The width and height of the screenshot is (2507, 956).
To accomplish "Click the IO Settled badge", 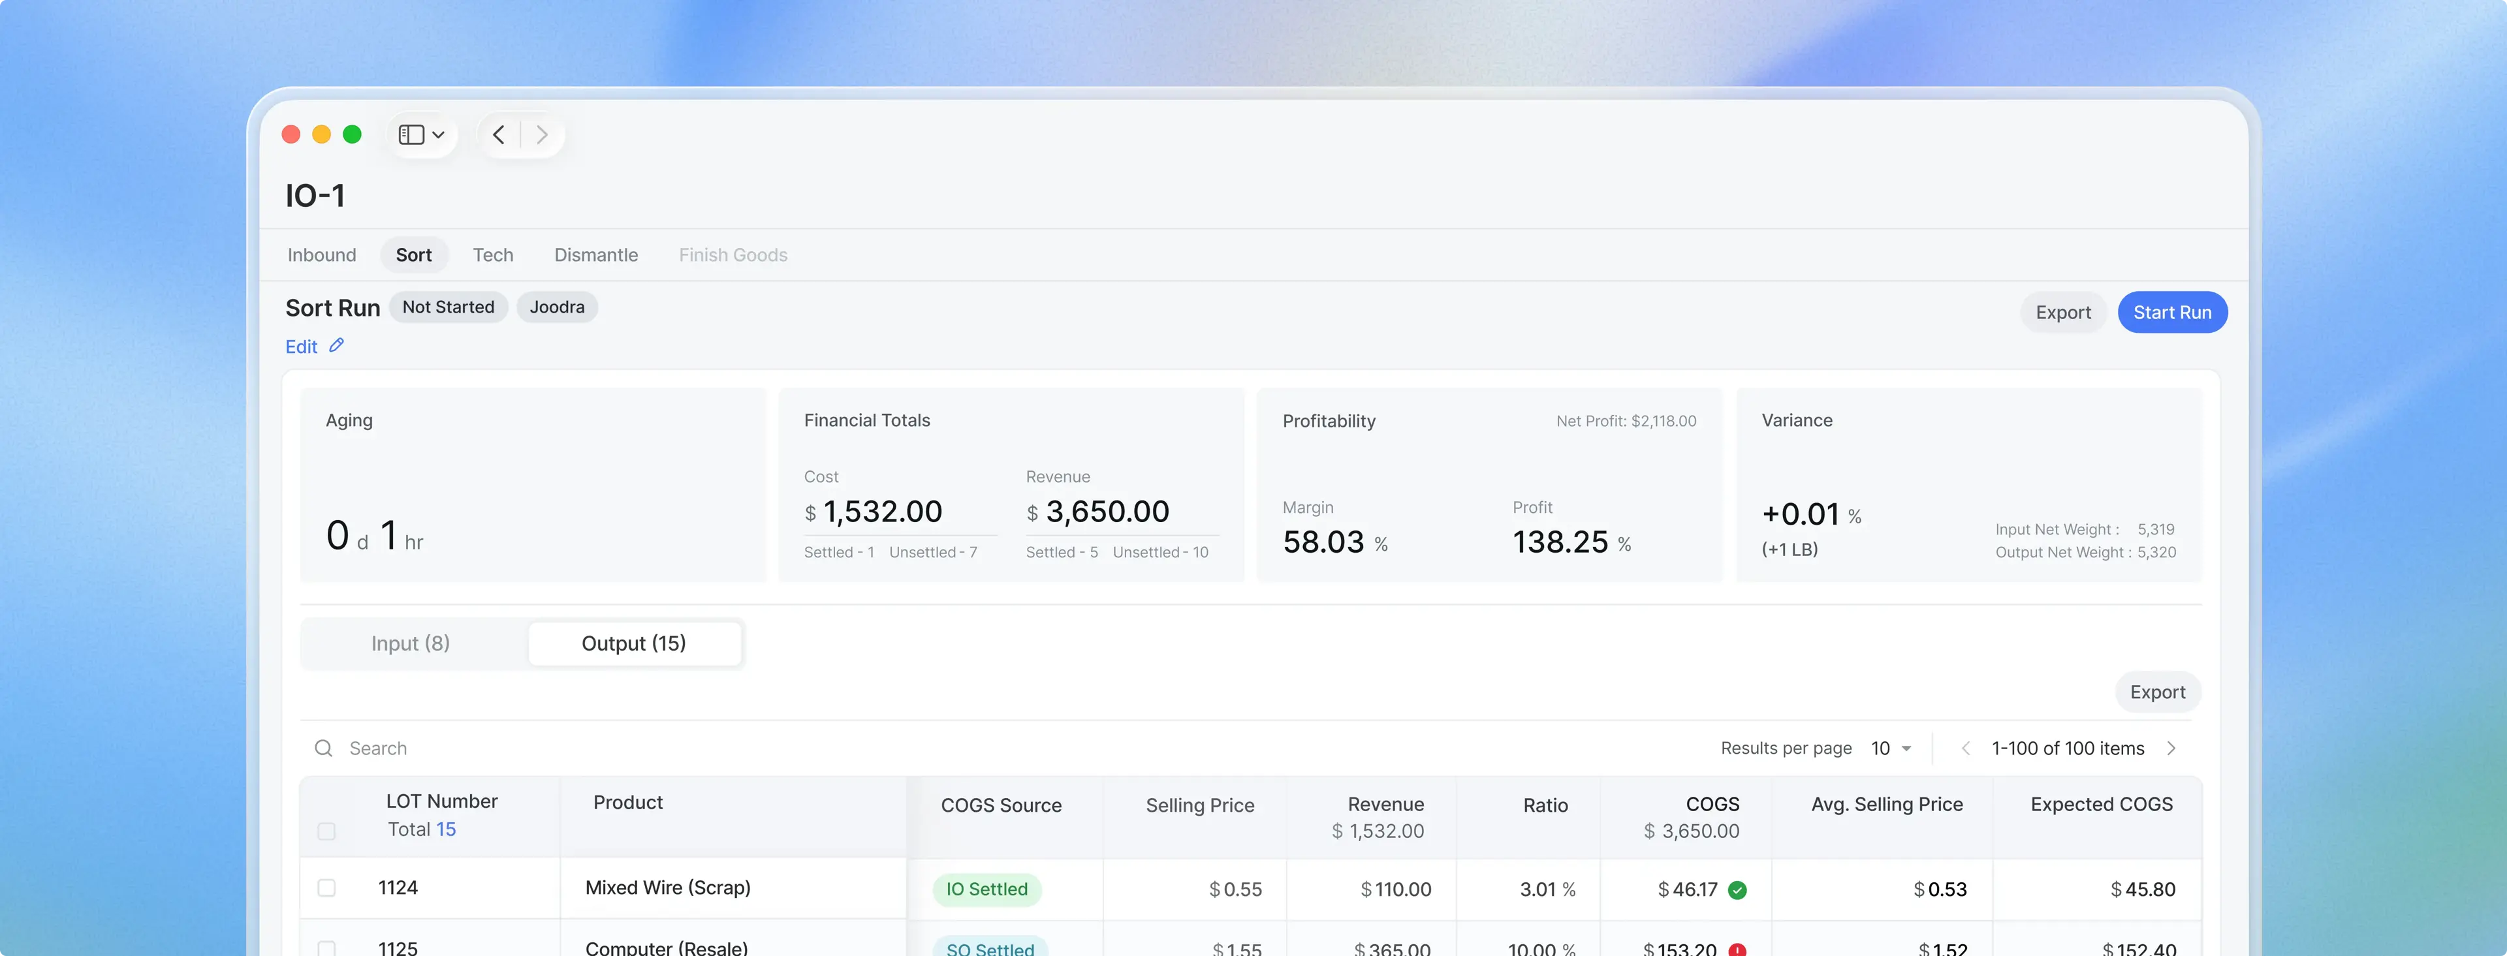I will click(x=987, y=889).
